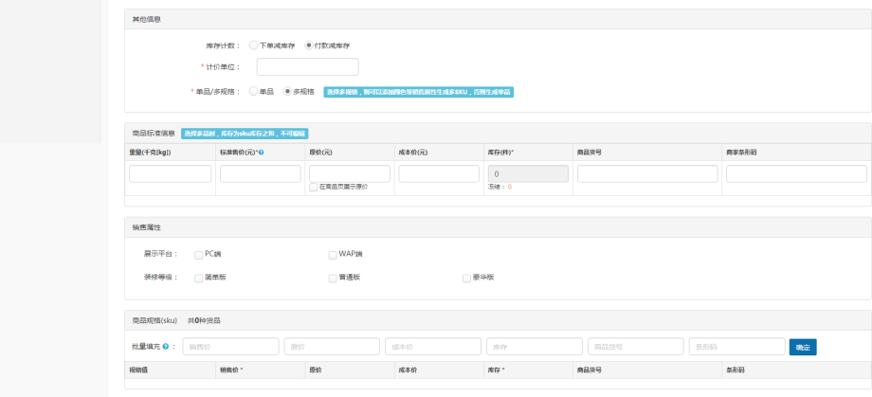872x397 pixels.
Task: Click batch-fill 库存 input
Action: pos(534,348)
